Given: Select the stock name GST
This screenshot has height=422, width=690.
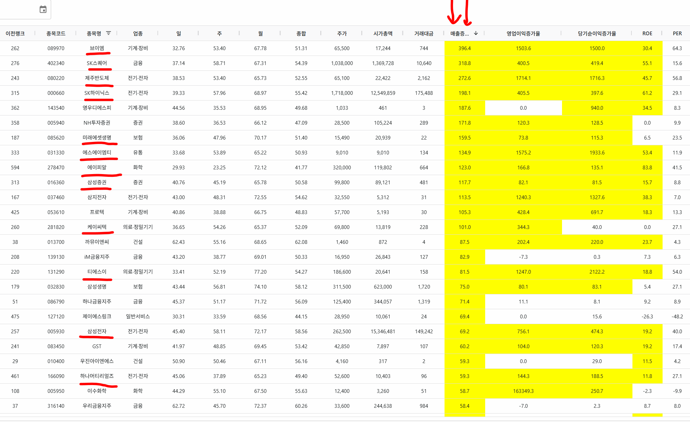Looking at the screenshot, I should click(97, 346).
